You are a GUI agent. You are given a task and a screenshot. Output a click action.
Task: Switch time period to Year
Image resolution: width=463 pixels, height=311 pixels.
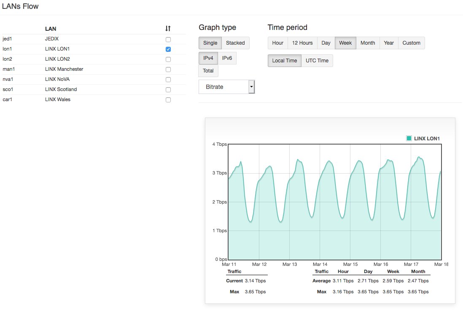[x=389, y=43]
